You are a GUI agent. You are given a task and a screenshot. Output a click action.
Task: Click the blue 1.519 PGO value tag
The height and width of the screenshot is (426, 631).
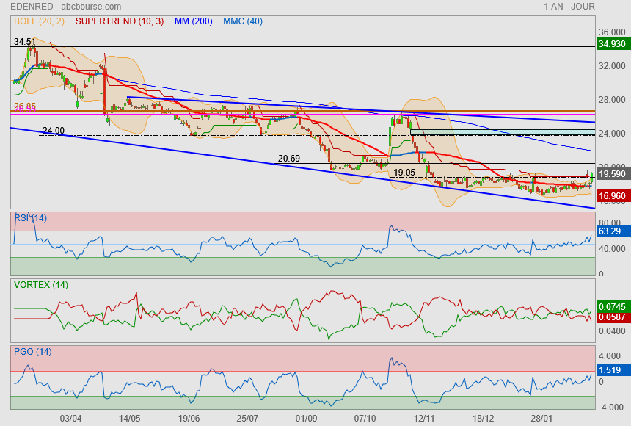click(610, 370)
